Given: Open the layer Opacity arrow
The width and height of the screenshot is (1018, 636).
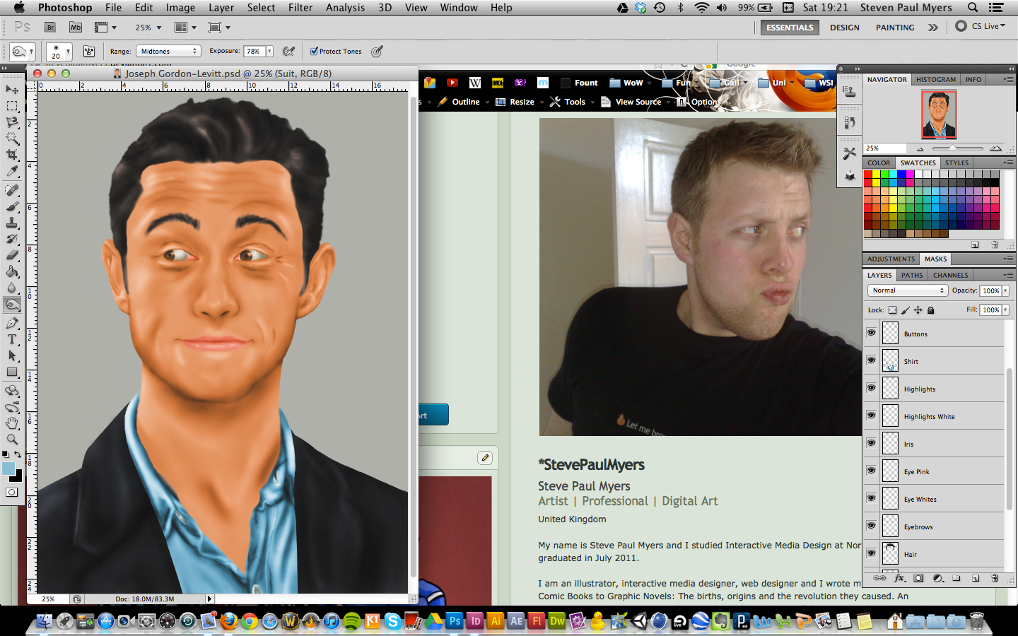Looking at the screenshot, I should click(1005, 290).
